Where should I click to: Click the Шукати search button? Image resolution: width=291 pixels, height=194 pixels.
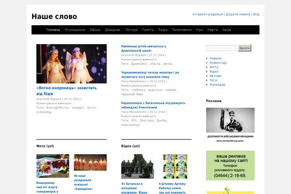pyautogui.click(x=244, y=48)
